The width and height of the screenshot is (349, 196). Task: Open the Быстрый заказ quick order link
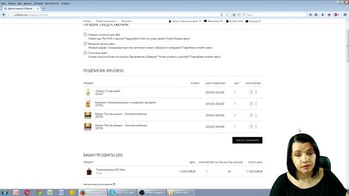click(x=234, y=21)
